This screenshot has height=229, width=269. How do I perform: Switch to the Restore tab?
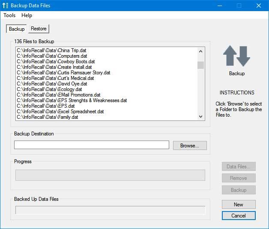39,29
